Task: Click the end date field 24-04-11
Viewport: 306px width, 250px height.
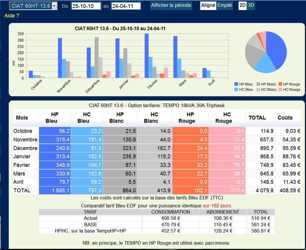Action: click(125, 6)
